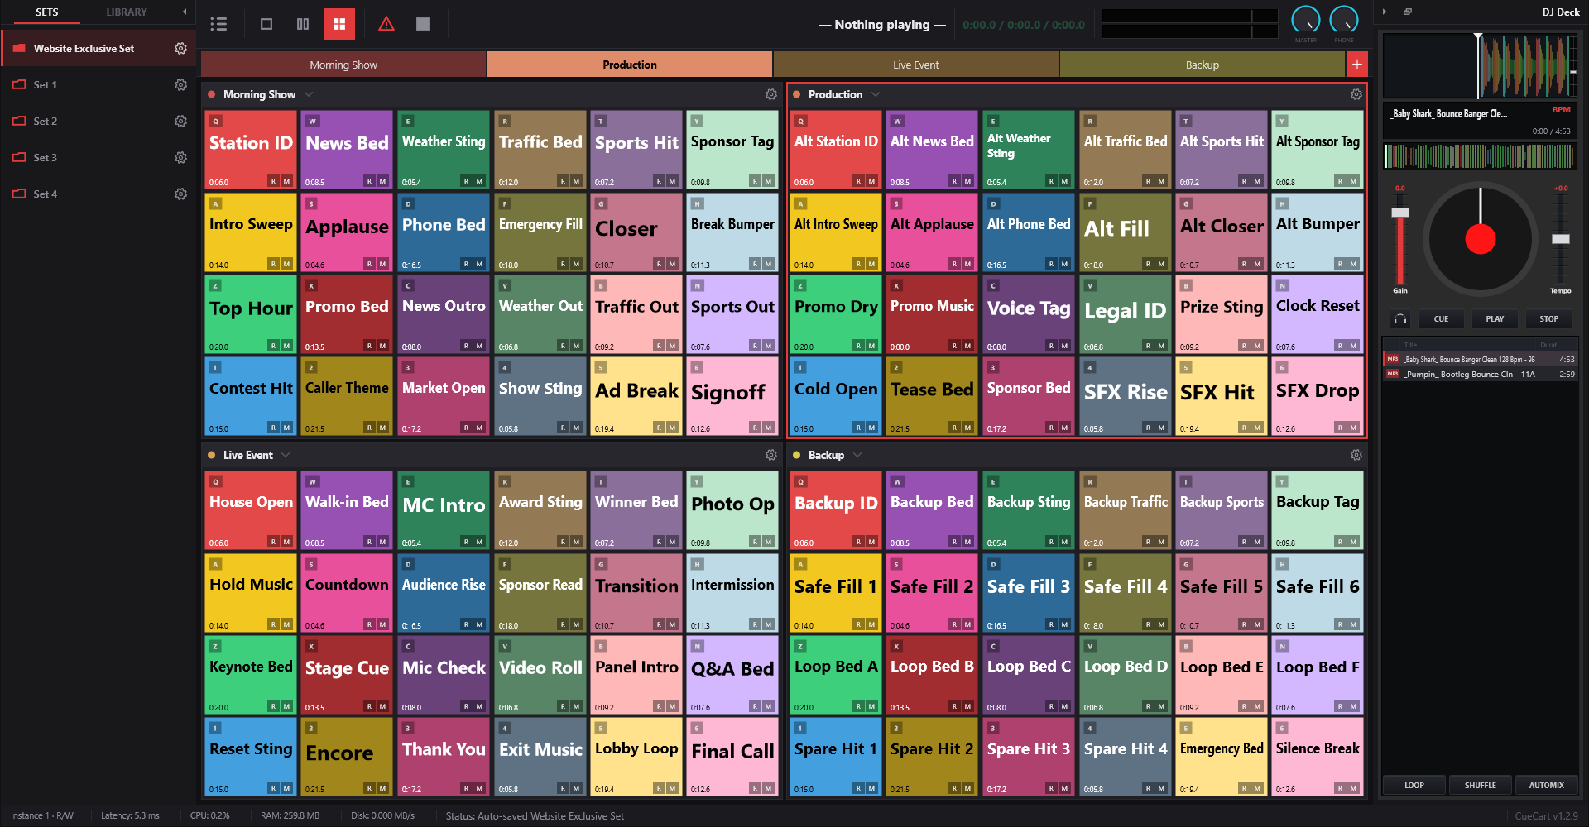Click the CUE button on DJ Deck
The width and height of the screenshot is (1589, 827).
point(1442,319)
